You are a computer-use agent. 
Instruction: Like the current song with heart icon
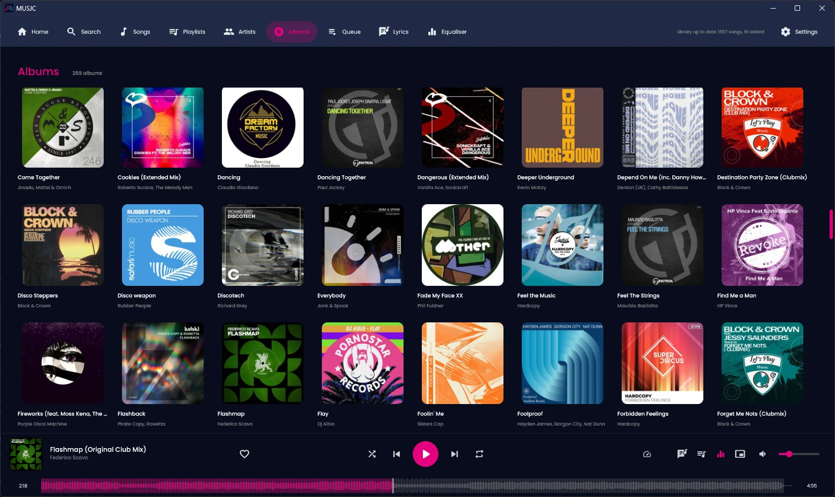pos(244,454)
